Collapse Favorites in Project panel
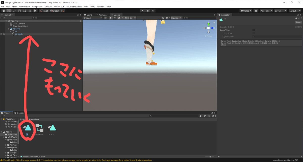Screen dimensions: 303x162 [2, 119]
